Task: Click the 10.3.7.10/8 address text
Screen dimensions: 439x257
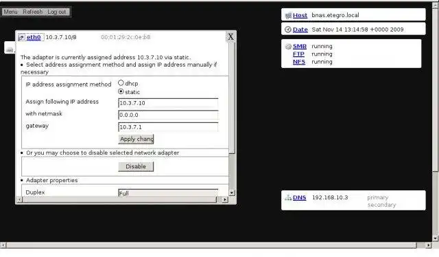Action: (61, 37)
